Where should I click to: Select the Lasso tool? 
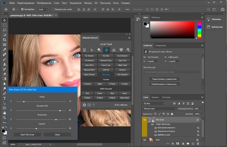5,30
